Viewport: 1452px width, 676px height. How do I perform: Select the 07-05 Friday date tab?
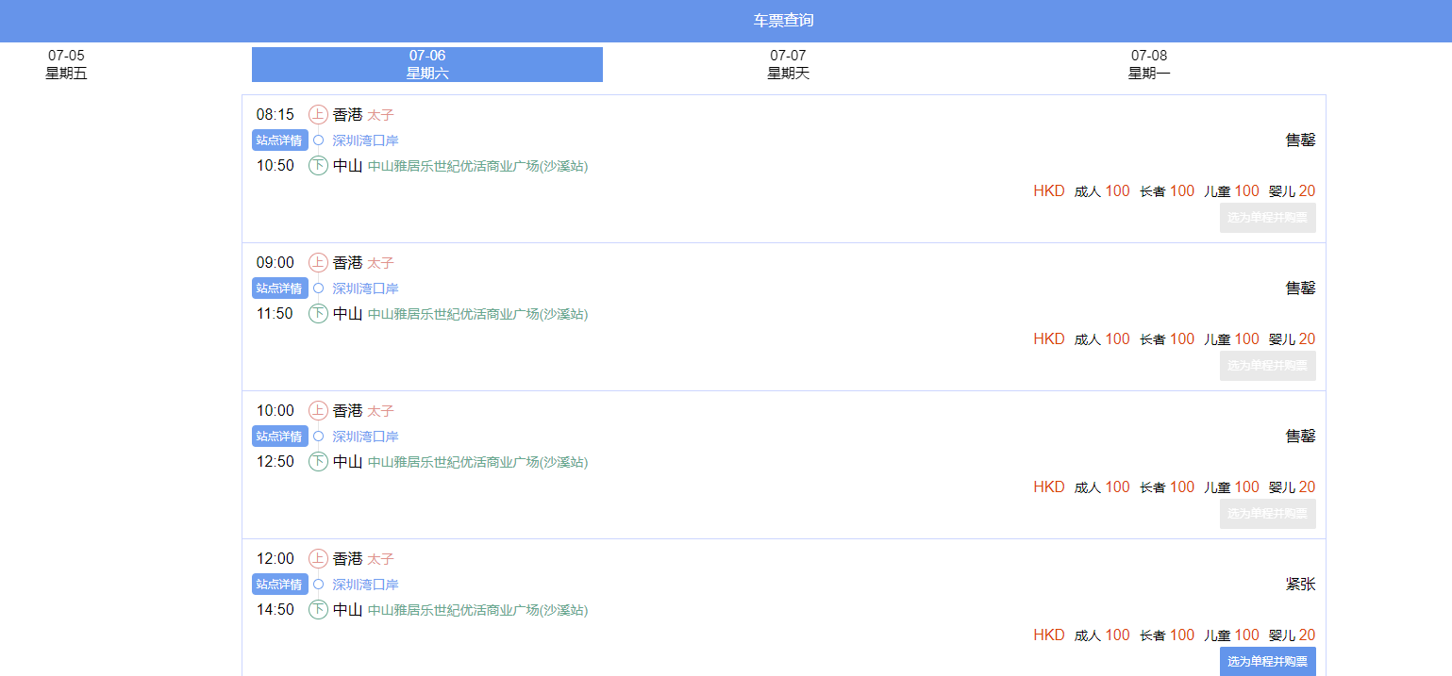tap(66, 64)
